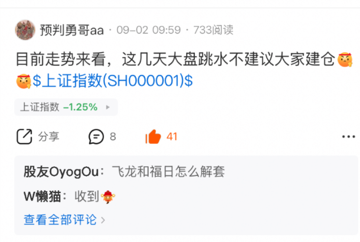Tap the like count 41
Viewport: 360px width, 242px height.
tap(172, 137)
